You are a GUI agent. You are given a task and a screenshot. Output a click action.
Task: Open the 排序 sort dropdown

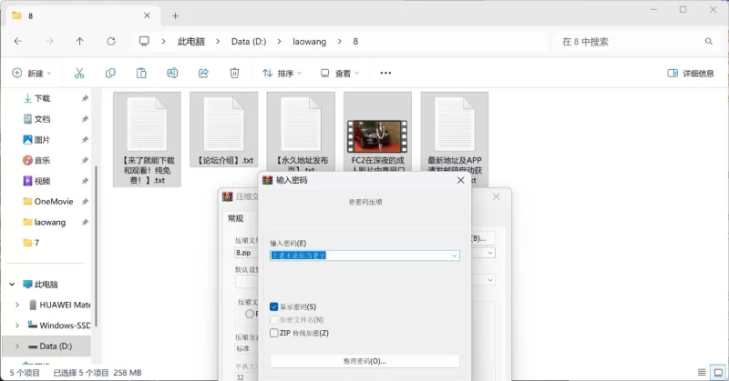pos(282,73)
